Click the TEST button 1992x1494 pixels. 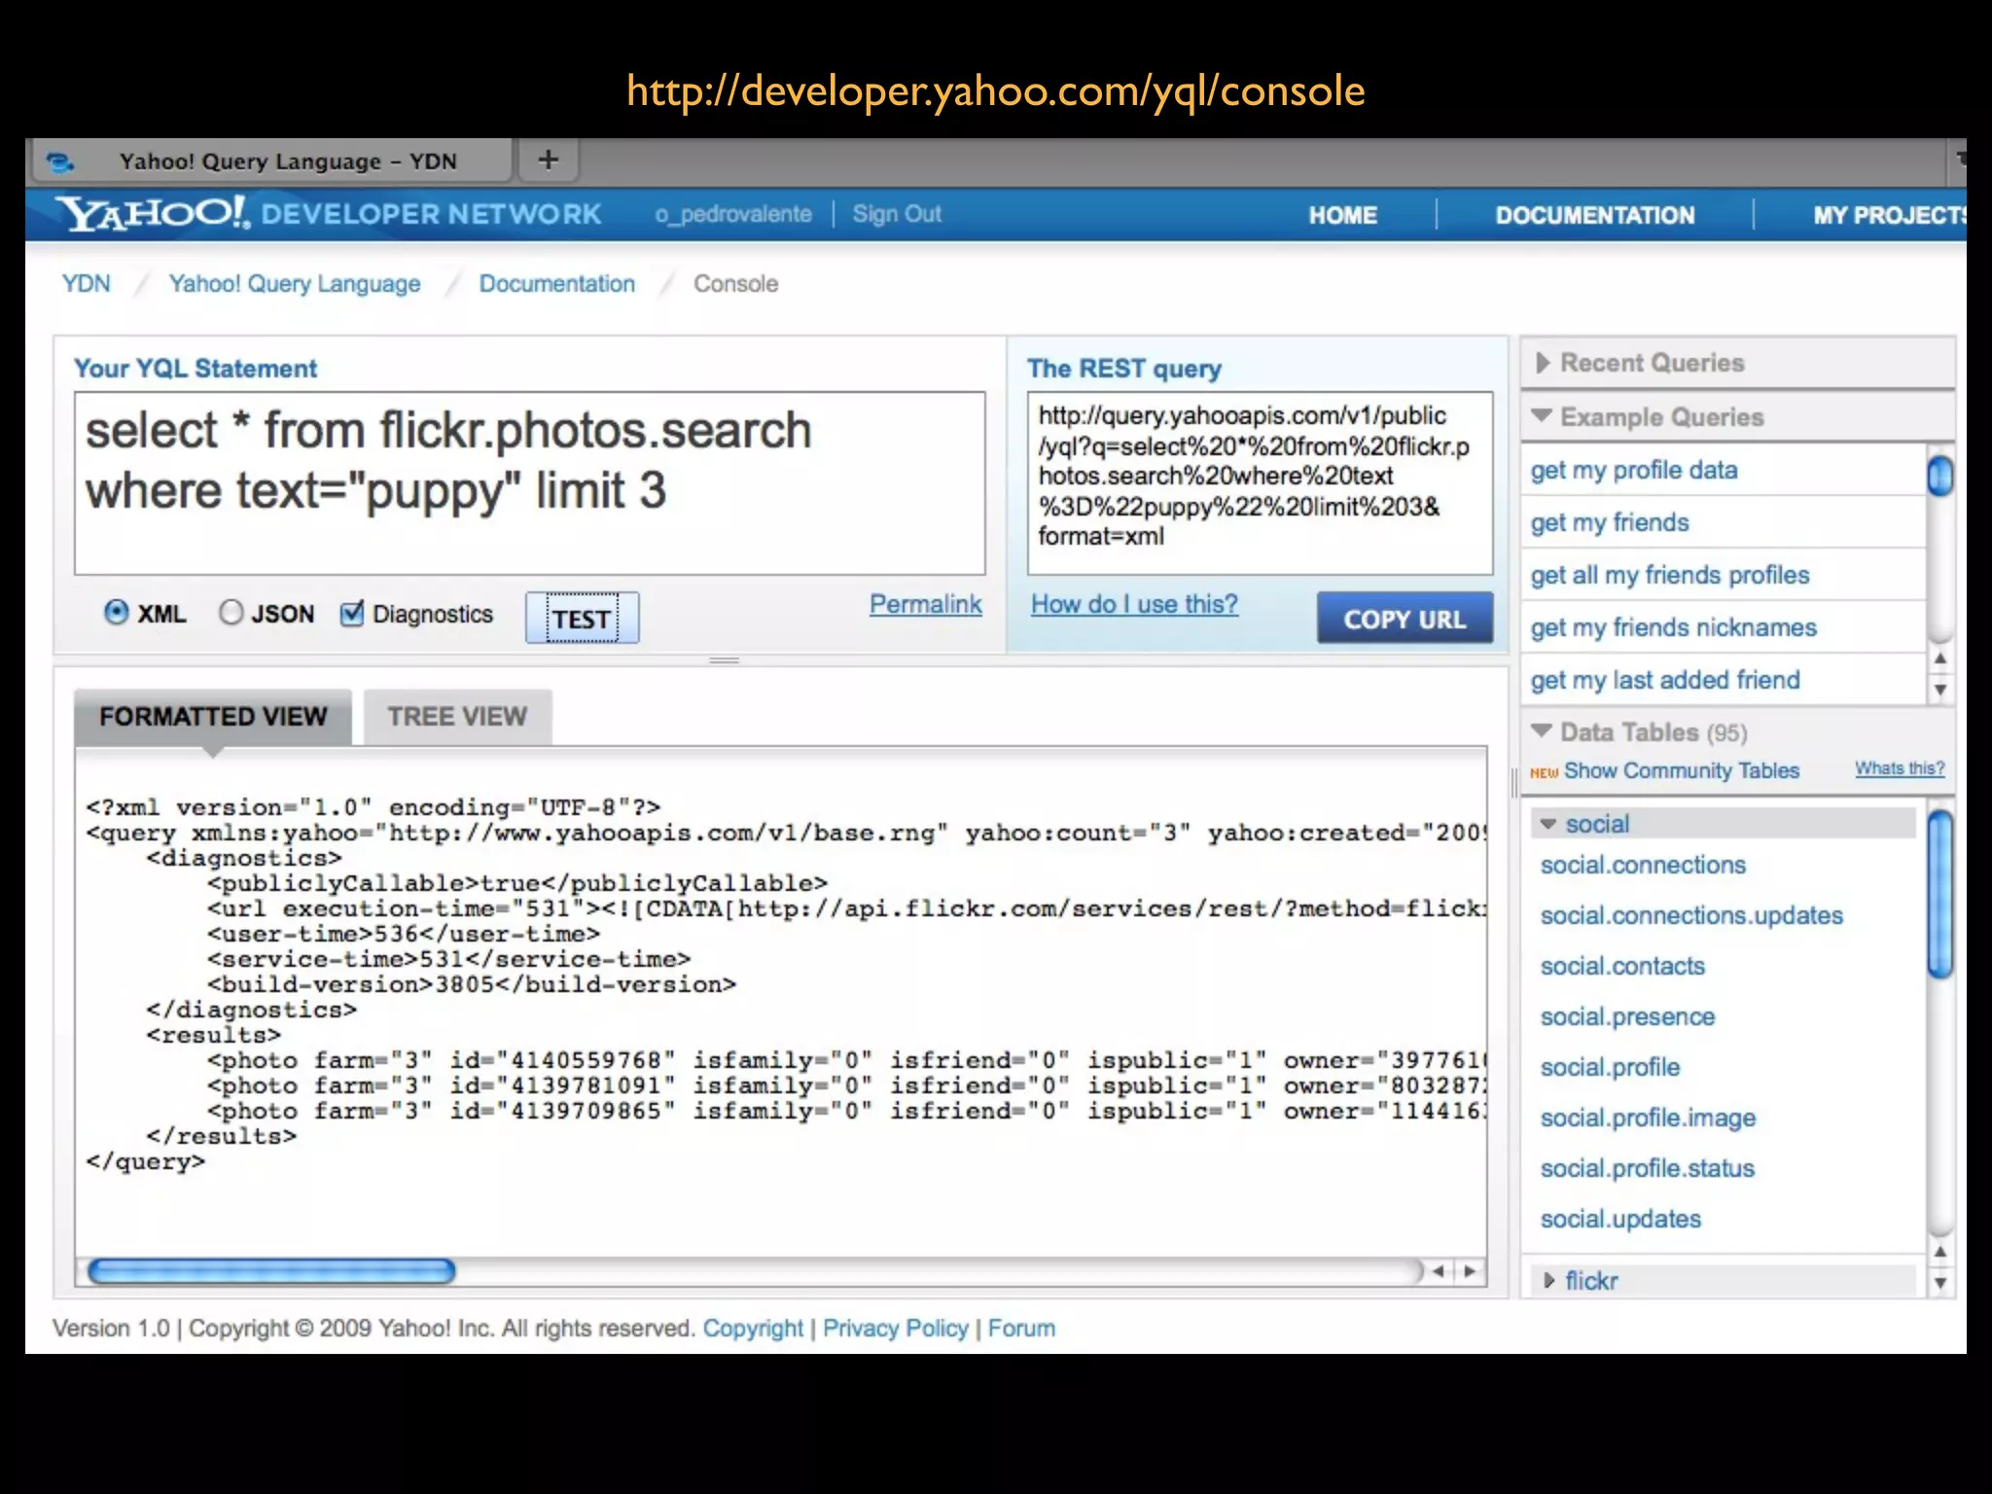coord(582,619)
